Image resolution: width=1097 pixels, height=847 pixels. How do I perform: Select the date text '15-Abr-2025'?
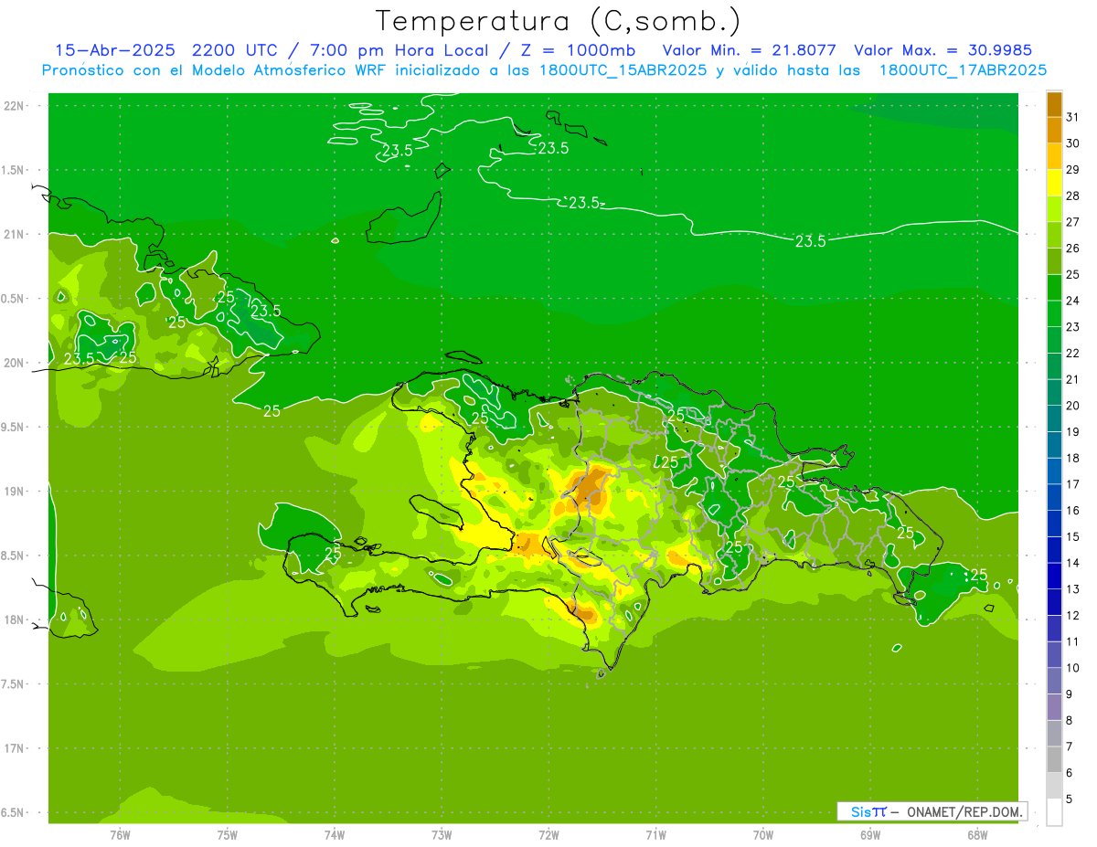pyautogui.click(x=115, y=50)
